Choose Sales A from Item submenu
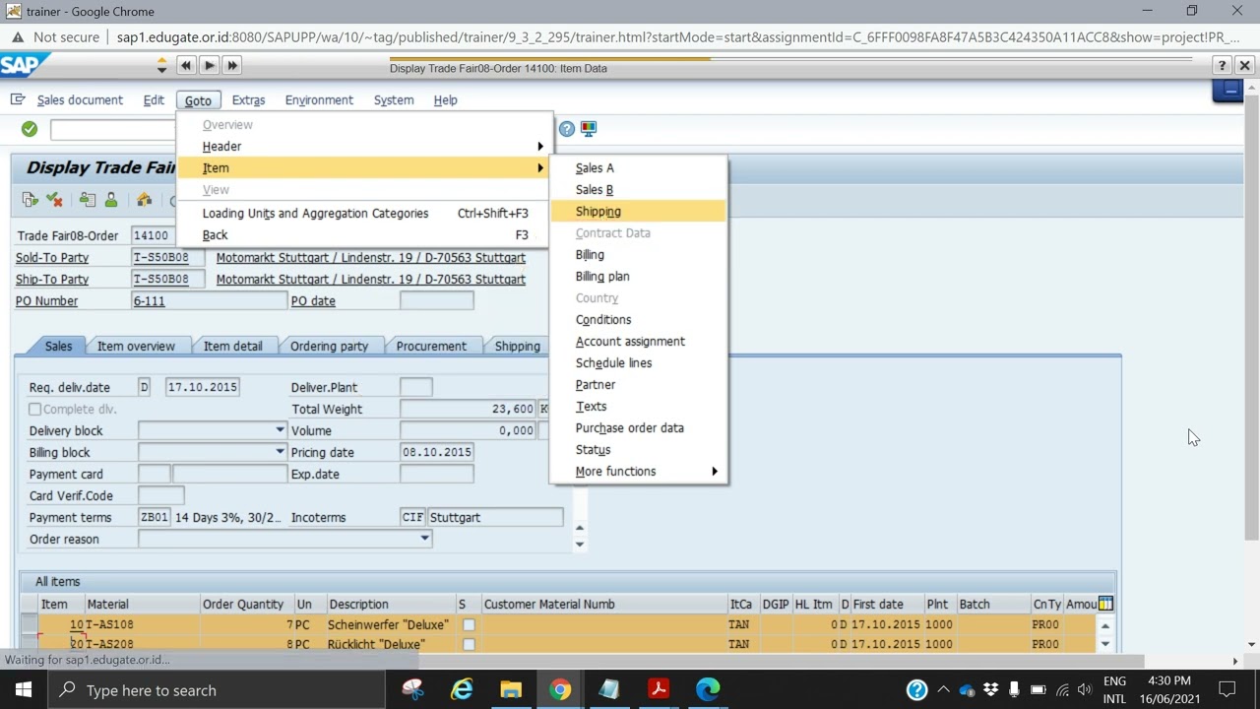This screenshot has height=709, width=1260. 639,167
